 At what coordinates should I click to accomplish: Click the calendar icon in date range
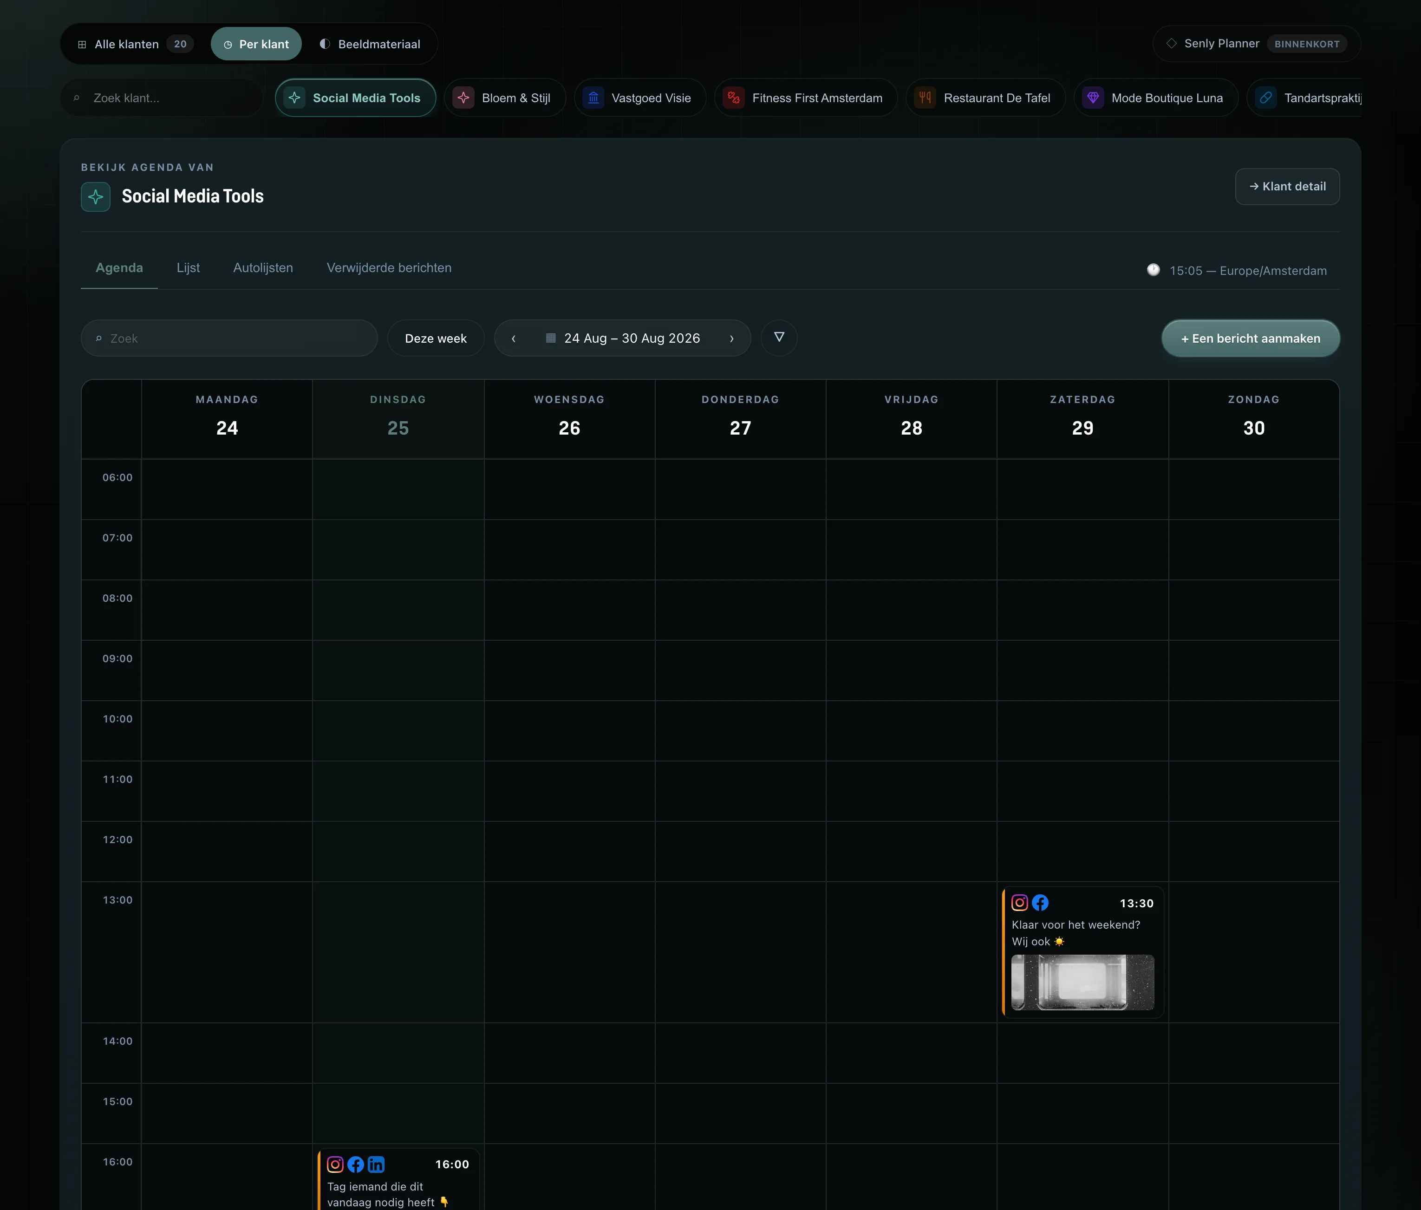550,338
